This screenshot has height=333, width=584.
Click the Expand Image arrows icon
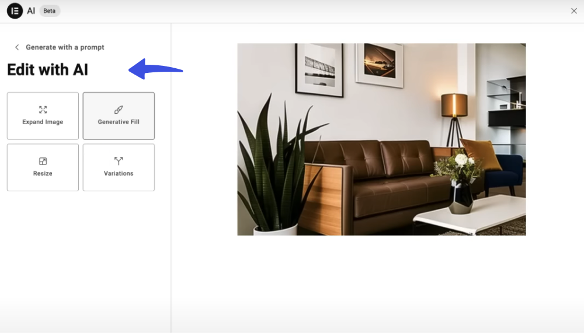tap(43, 110)
